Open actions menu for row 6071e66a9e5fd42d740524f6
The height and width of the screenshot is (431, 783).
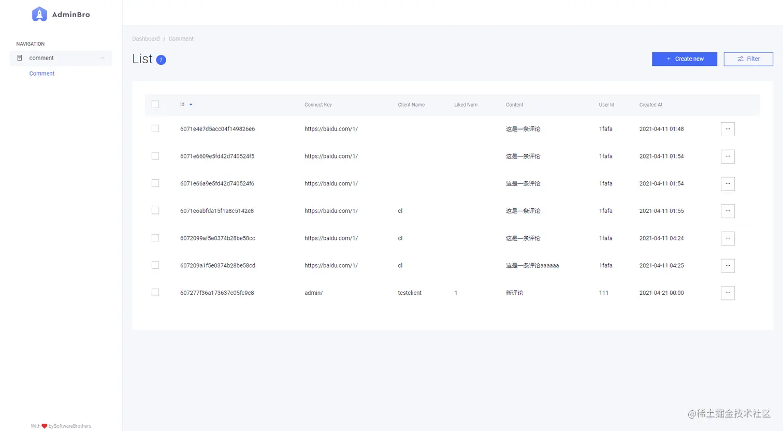(728, 184)
